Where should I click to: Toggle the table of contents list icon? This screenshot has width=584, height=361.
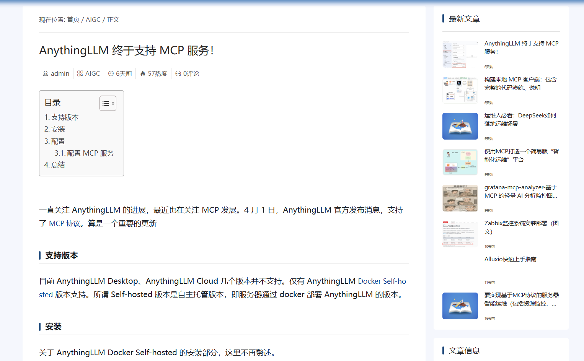108,103
